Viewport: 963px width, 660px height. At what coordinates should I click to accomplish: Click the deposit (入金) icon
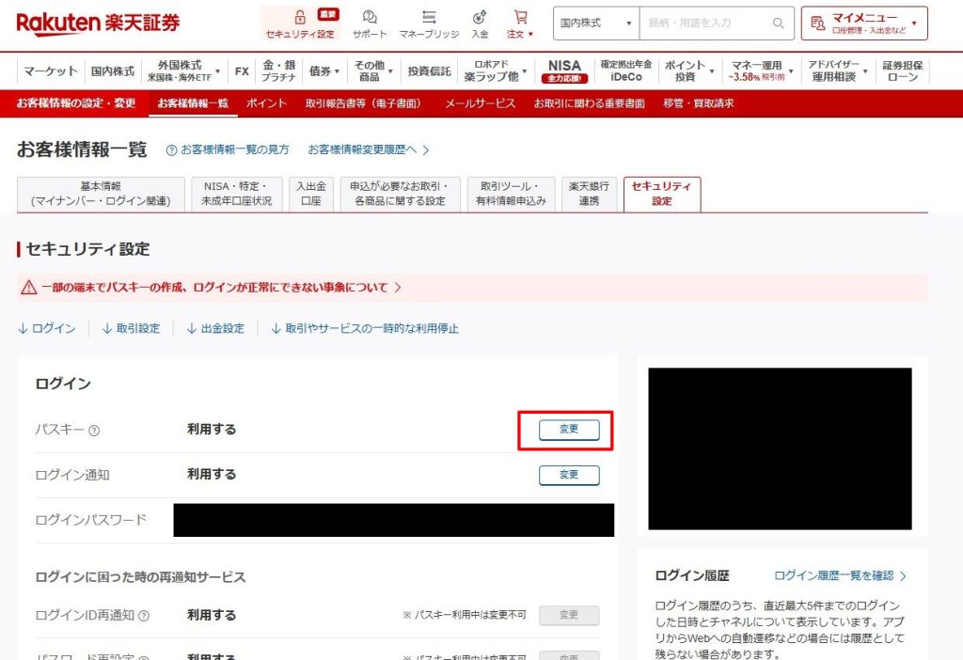(x=480, y=17)
